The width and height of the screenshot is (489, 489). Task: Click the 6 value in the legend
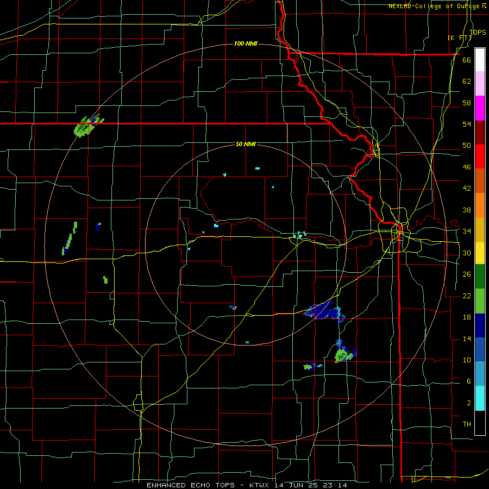coord(468,381)
